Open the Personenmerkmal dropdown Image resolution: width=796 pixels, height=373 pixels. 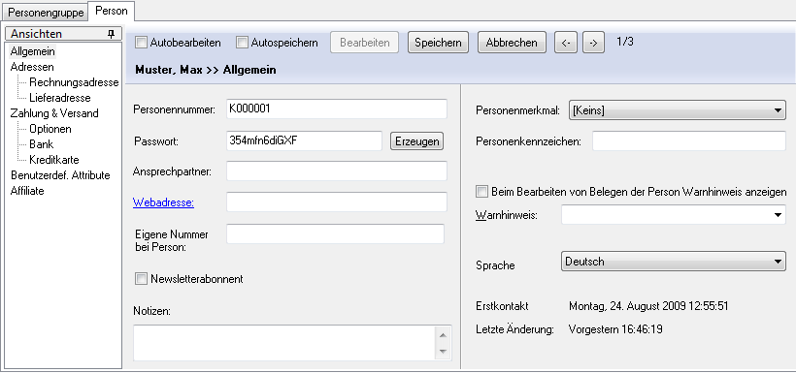(678, 110)
